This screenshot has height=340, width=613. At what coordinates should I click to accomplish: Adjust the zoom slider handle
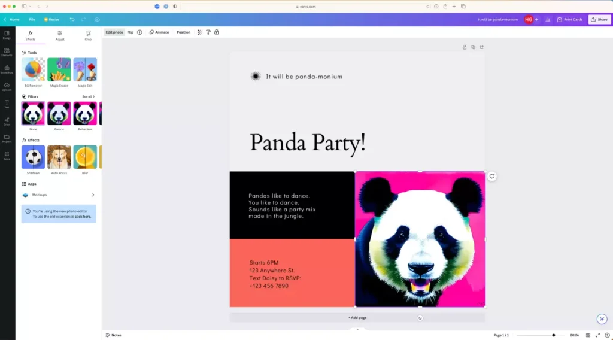coord(554,335)
